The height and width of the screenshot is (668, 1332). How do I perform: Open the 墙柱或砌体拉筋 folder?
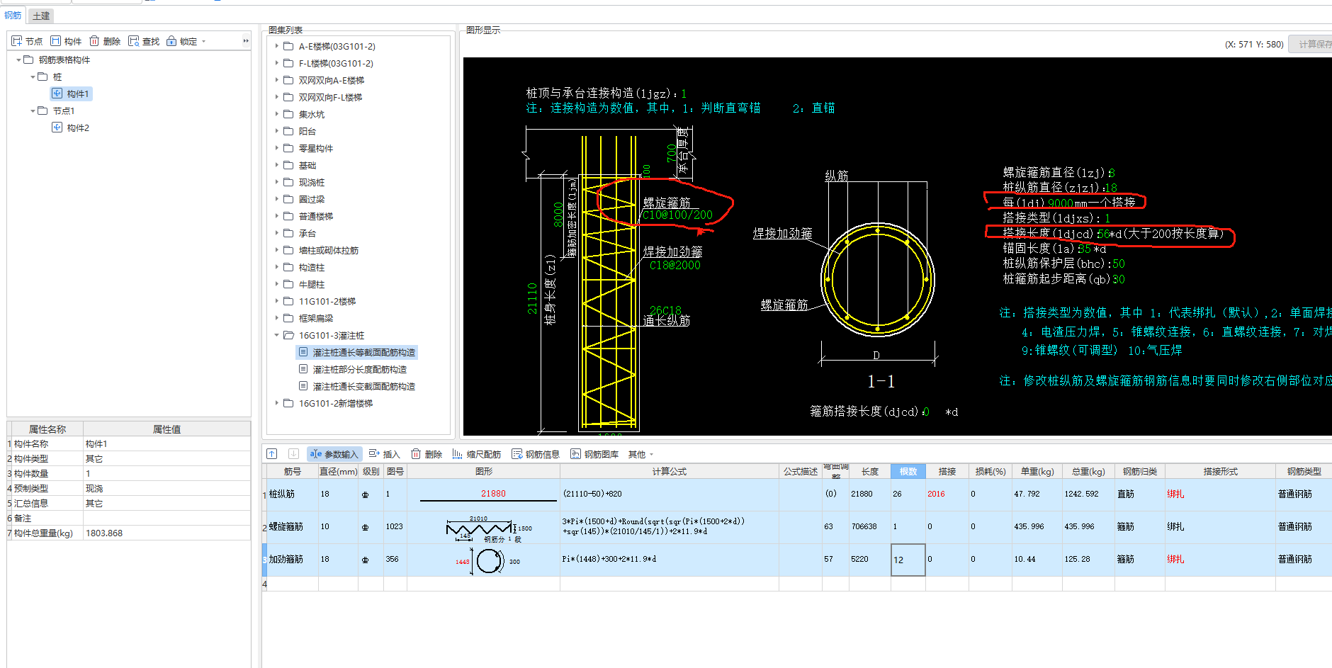(x=328, y=250)
